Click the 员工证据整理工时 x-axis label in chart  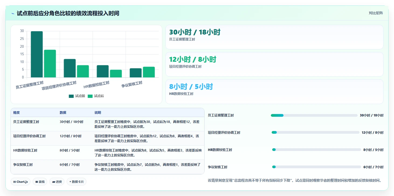[30, 84]
